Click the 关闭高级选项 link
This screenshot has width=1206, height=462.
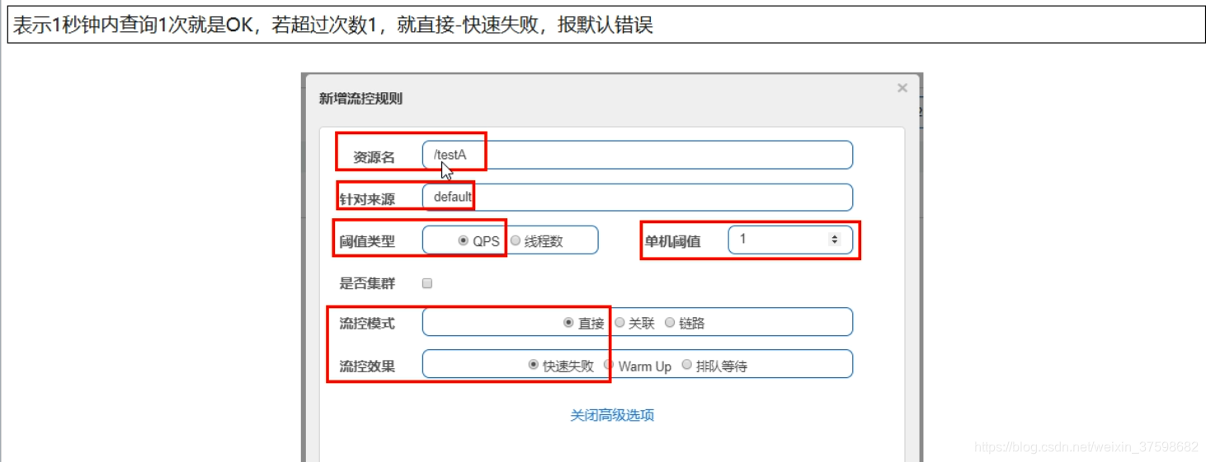click(x=612, y=415)
